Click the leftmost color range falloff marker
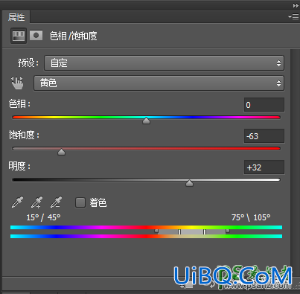This screenshot has height=294, width=300. click(156, 231)
